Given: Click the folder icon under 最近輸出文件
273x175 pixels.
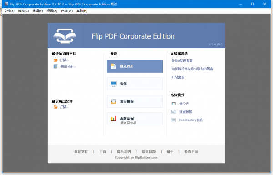Looking at the screenshot, I should (x=56, y=107).
